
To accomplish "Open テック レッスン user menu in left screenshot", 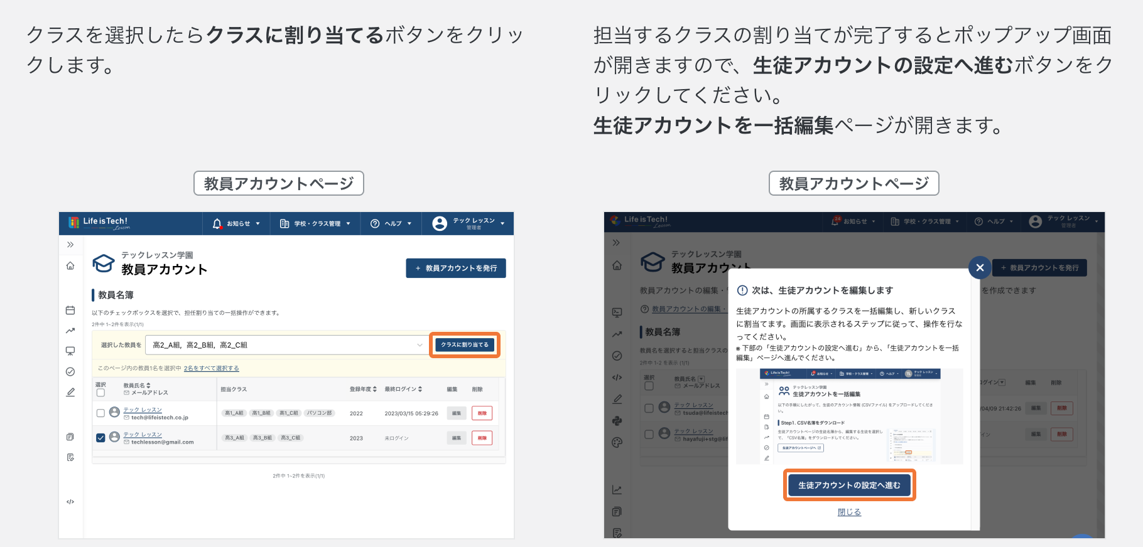I will [469, 223].
